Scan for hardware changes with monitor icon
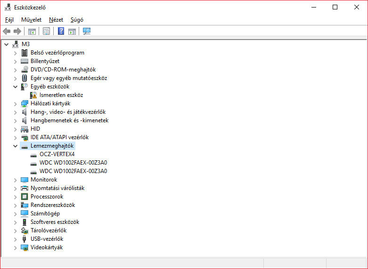The width and height of the screenshot is (368, 269). [x=87, y=31]
